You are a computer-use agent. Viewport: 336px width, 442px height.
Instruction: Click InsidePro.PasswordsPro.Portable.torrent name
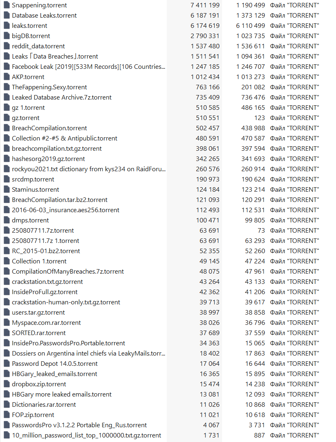[68, 343]
